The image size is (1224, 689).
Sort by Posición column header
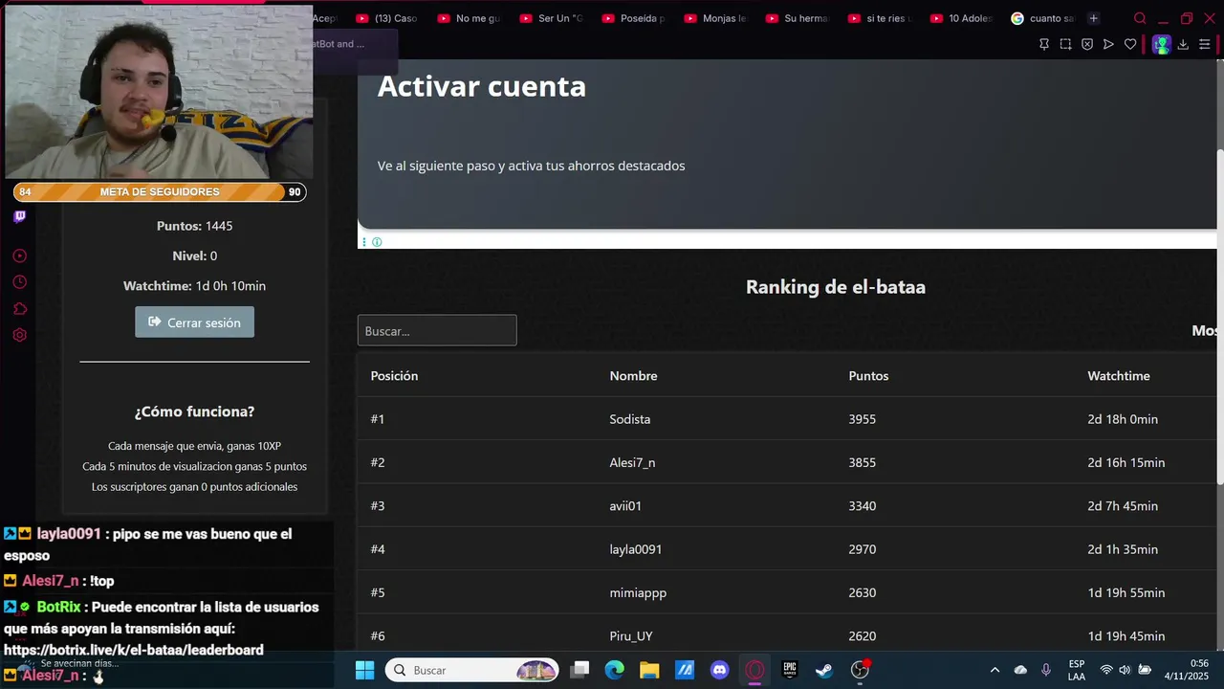coord(394,376)
